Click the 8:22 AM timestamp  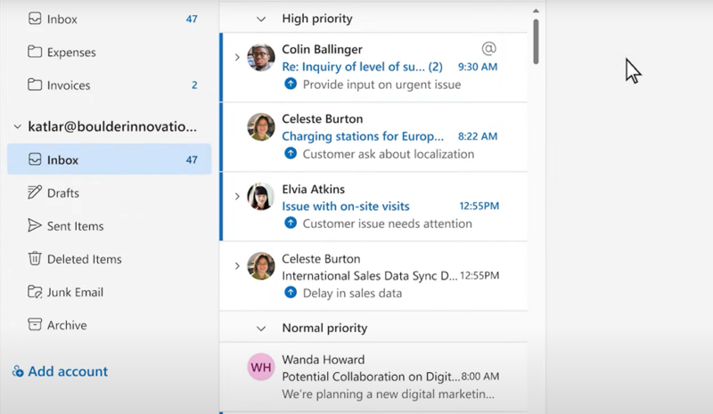(x=478, y=136)
